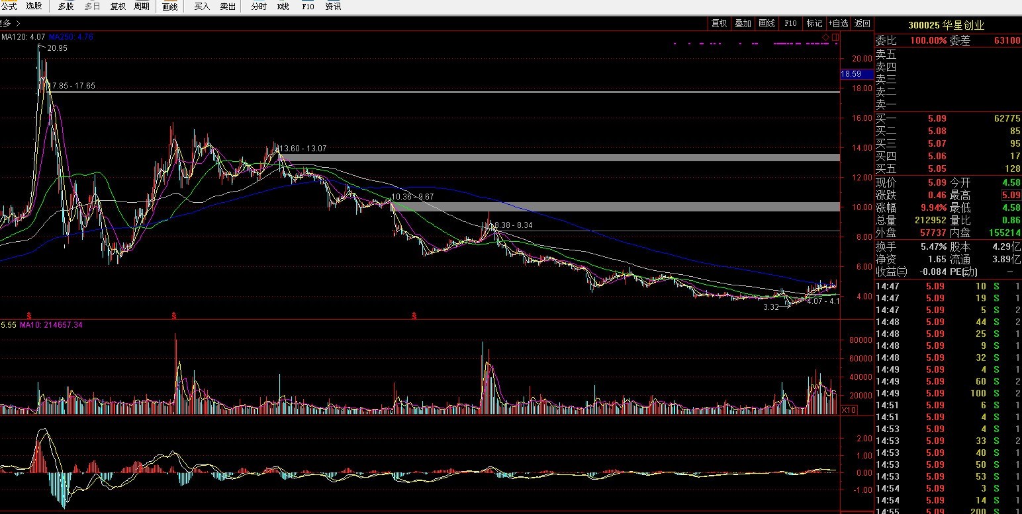Screen dimensions: 1022x514
Task: Open the 周期 period selector
Action: point(142,6)
